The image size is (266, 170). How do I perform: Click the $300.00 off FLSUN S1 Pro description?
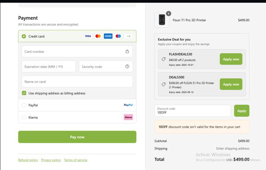(191, 85)
